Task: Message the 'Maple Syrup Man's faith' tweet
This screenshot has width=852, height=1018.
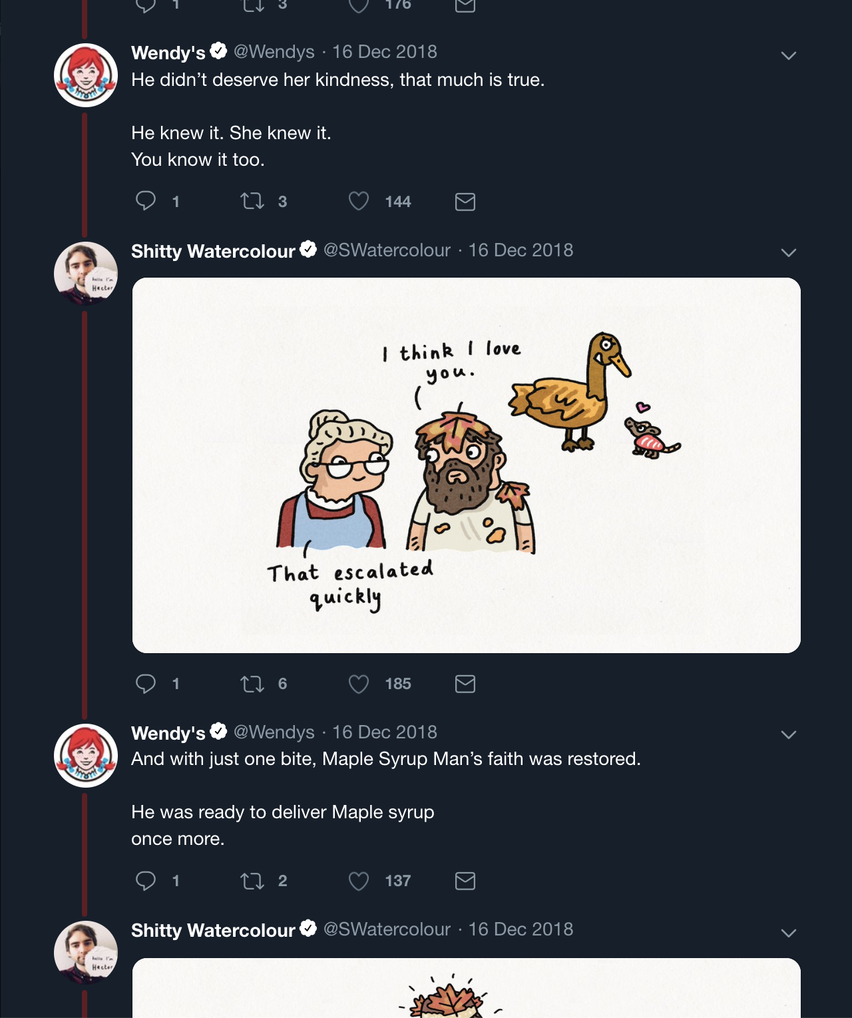Action: coord(465,881)
